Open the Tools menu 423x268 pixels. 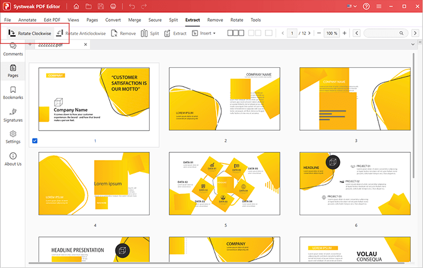255,20
